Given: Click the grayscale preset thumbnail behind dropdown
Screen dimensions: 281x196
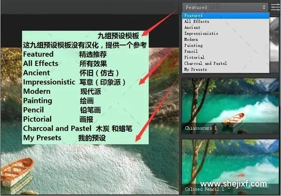Looking at the screenshot, I should pos(274,49).
